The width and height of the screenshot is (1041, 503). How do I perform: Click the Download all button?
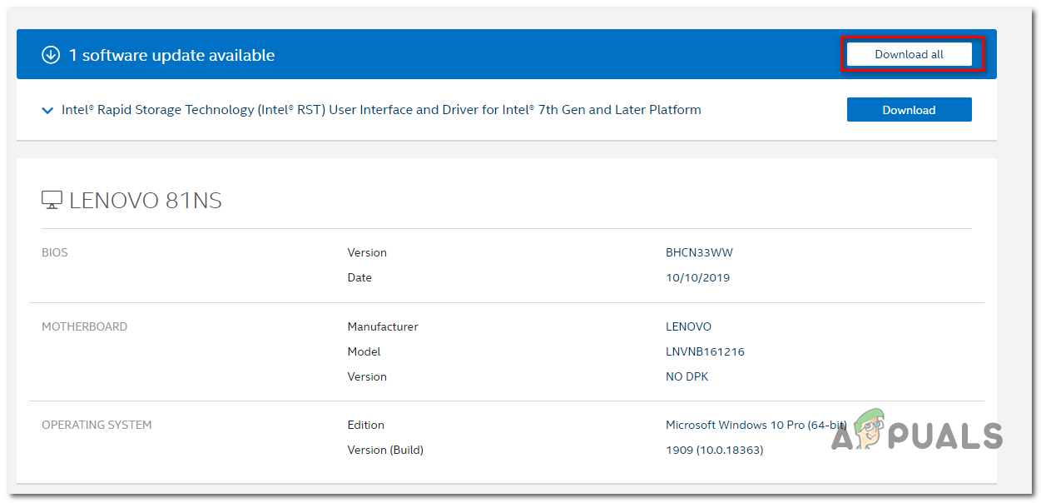click(x=909, y=54)
